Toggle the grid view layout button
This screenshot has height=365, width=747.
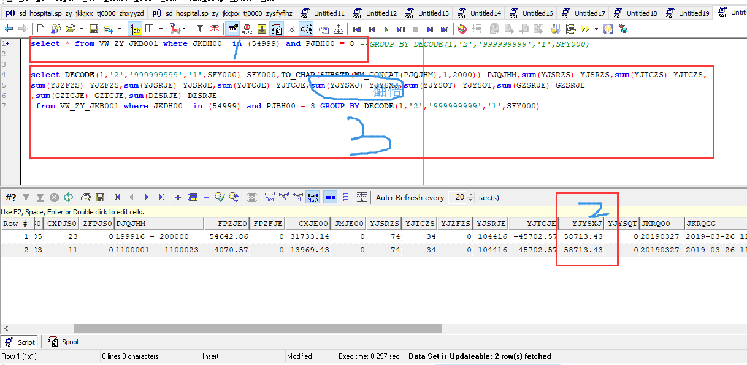(330, 197)
